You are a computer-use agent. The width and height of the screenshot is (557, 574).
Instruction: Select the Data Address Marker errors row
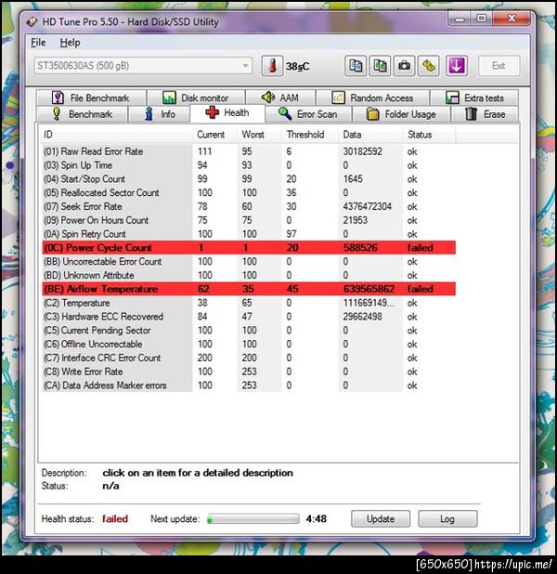click(249, 385)
